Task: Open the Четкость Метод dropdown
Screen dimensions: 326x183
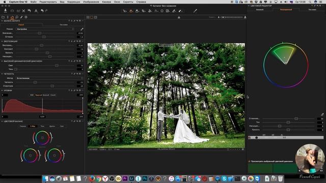Action: [49, 78]
